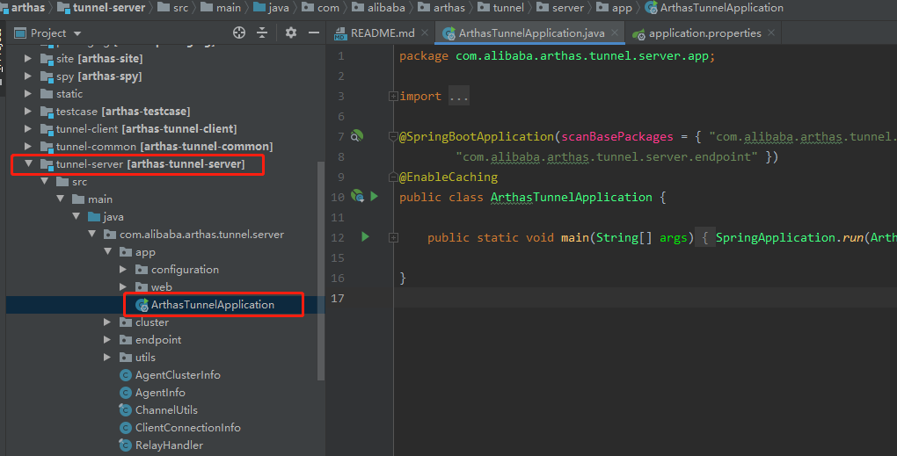The height and width of the screenshot is (456, 897).
Task: Switch to ArthasTunnelApplication.java tab
Action: click(x=531, y=33)
